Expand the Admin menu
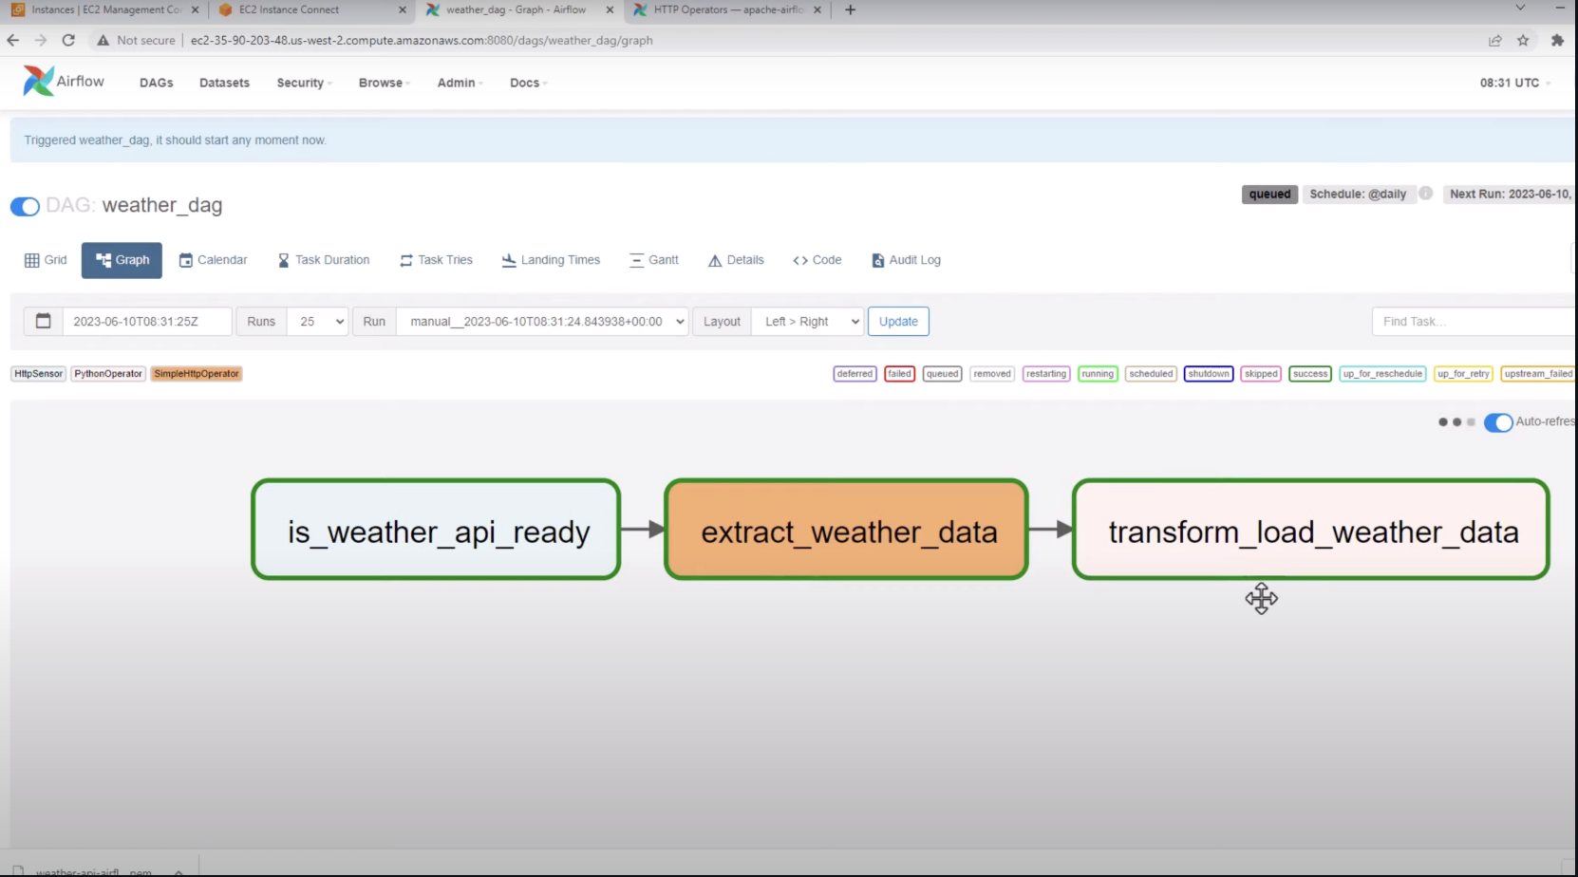 tap(460, 83)
